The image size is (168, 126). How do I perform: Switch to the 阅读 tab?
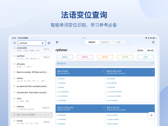pos(118,42)
